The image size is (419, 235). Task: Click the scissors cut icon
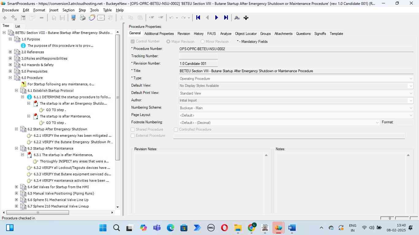click(x=121, y=18)
